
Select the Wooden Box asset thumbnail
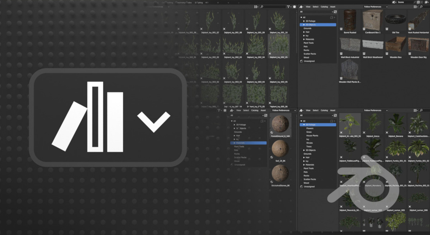click(x=396, y=45)
